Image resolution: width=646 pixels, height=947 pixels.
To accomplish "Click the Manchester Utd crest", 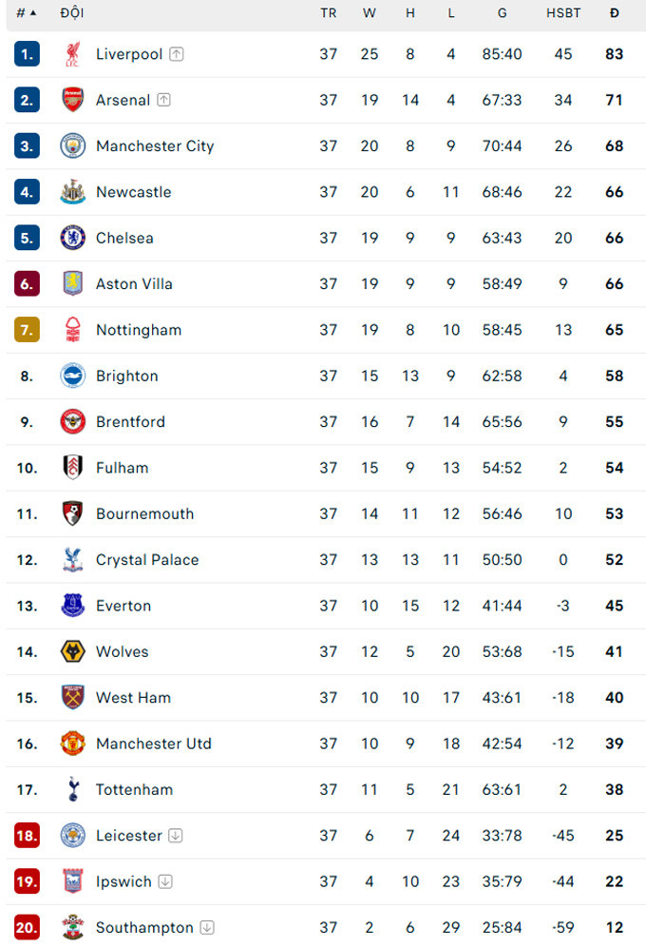I will (72, 744).
